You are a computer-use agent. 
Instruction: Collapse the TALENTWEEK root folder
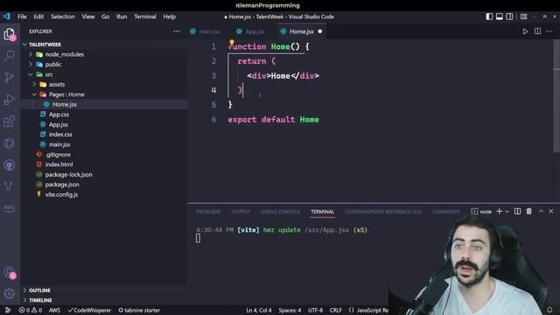tap(24, 45)
